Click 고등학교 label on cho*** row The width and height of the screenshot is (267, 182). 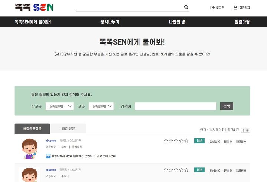point(51,147)
